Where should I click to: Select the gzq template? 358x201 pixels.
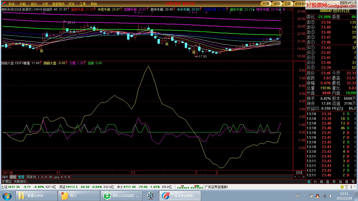coord(57,177)
